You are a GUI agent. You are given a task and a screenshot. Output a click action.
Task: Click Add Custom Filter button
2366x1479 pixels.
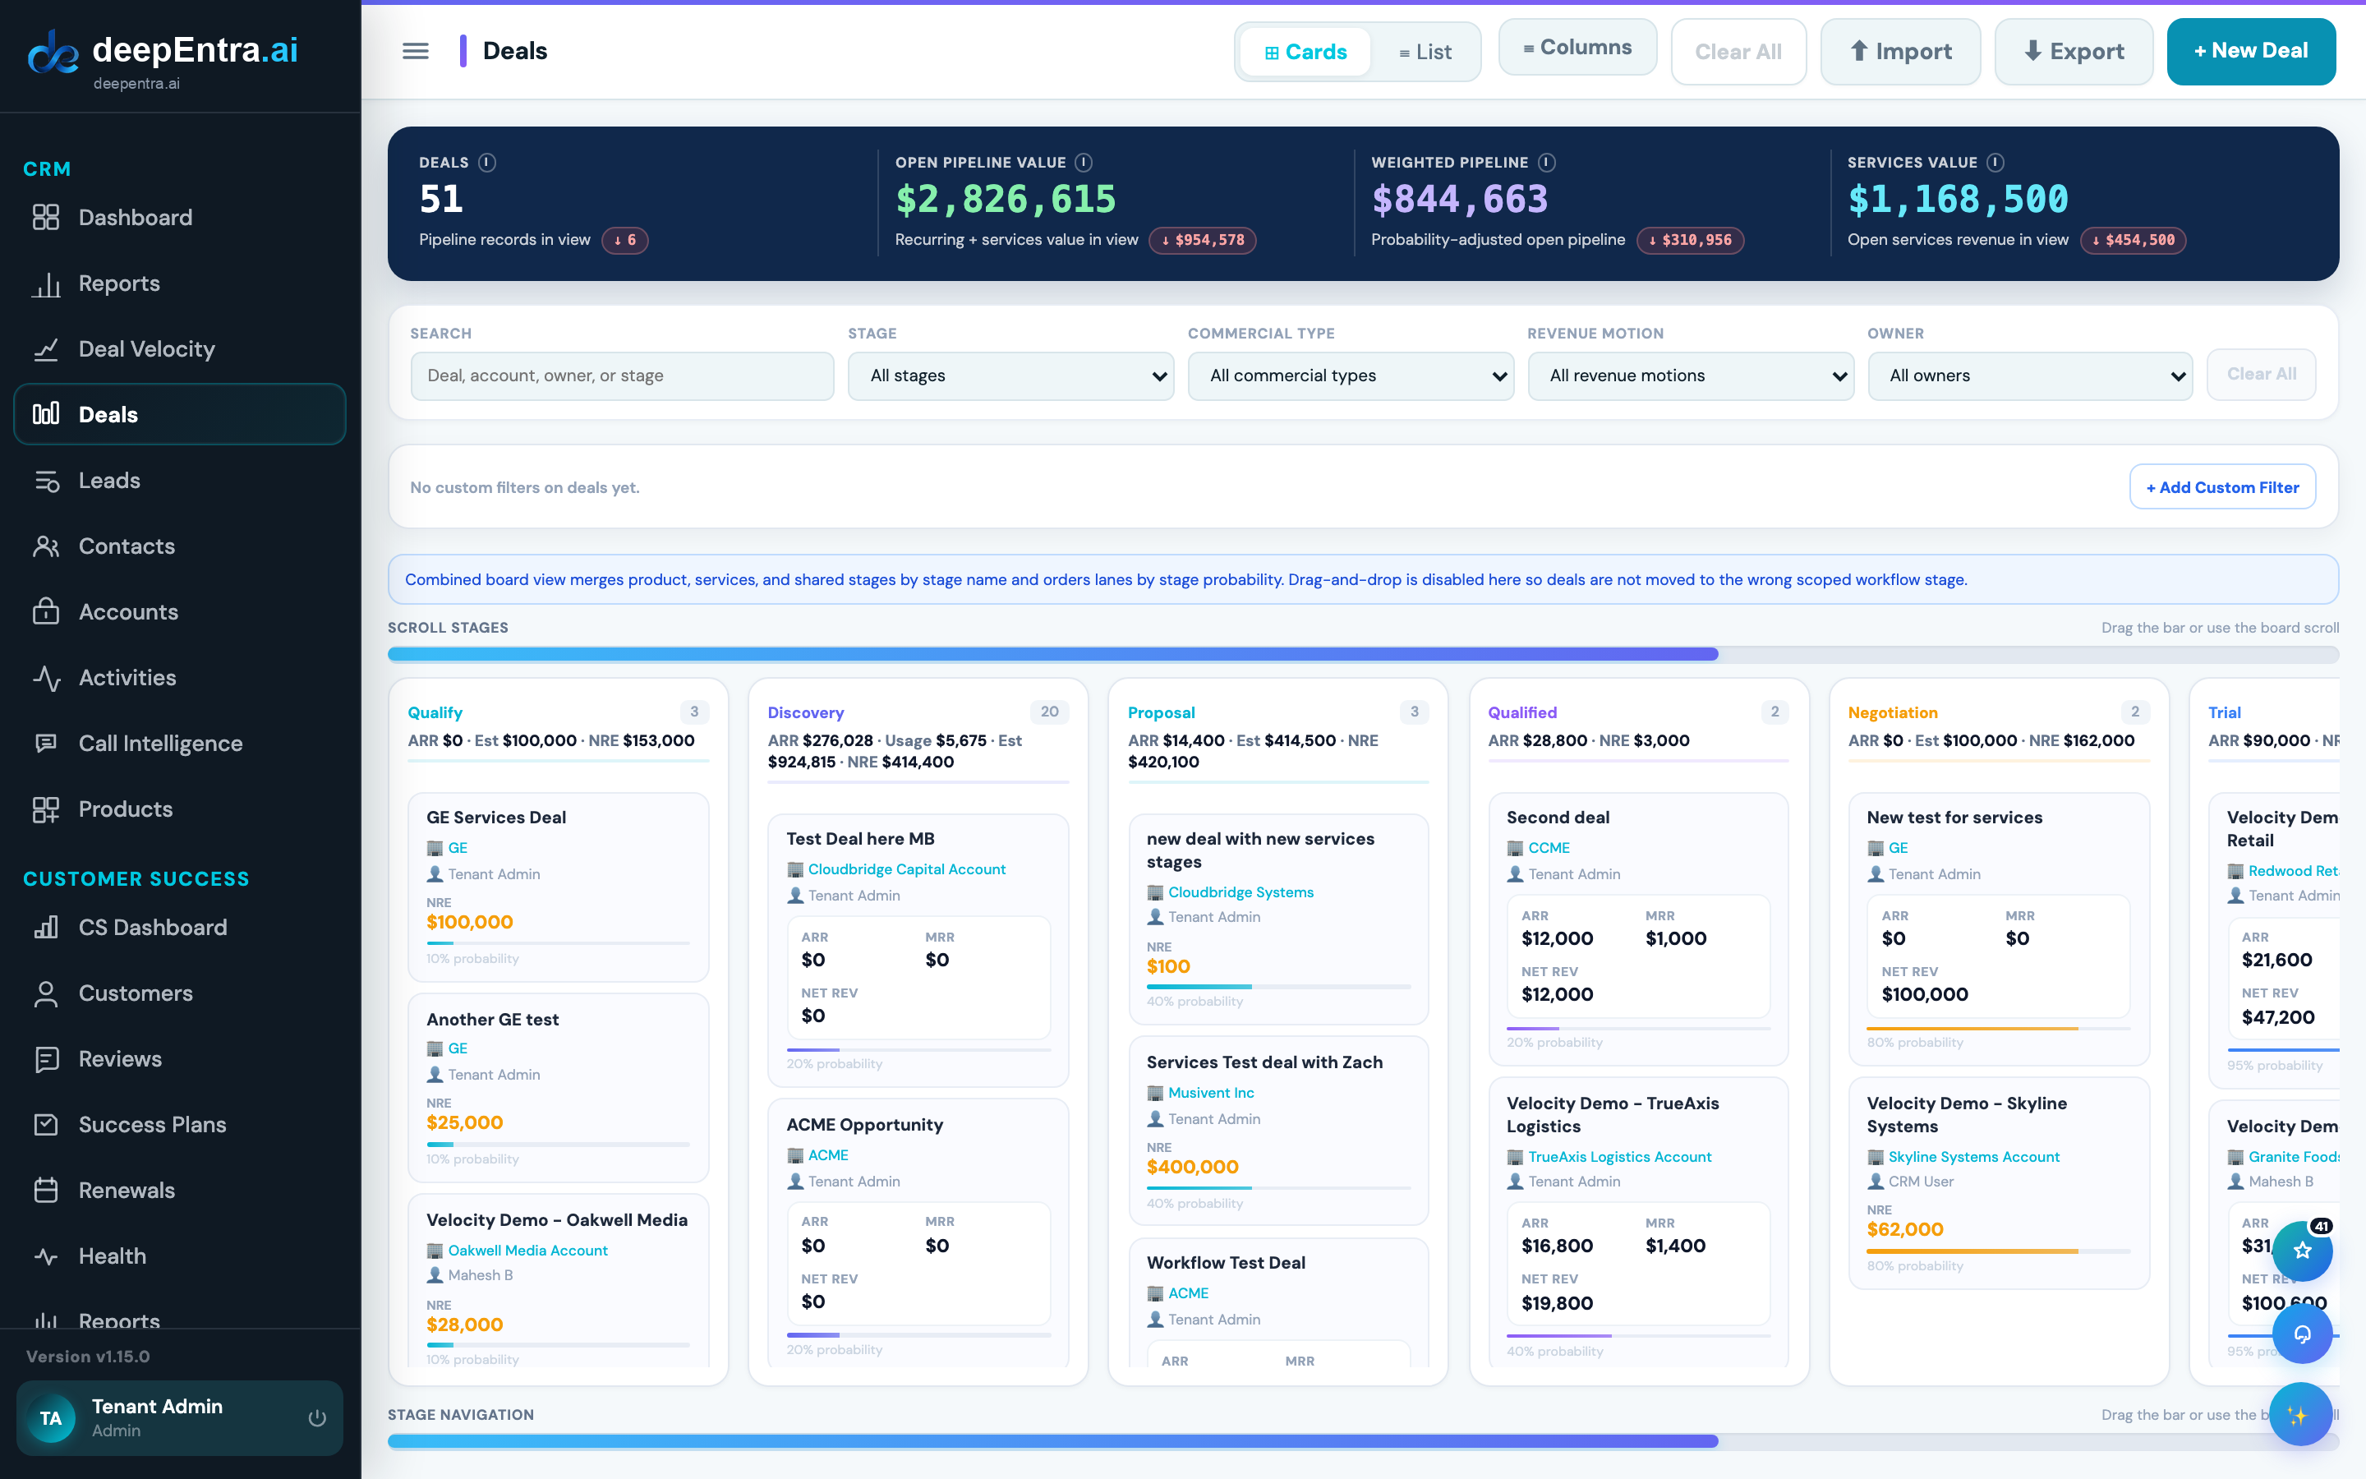point(2221,487)
